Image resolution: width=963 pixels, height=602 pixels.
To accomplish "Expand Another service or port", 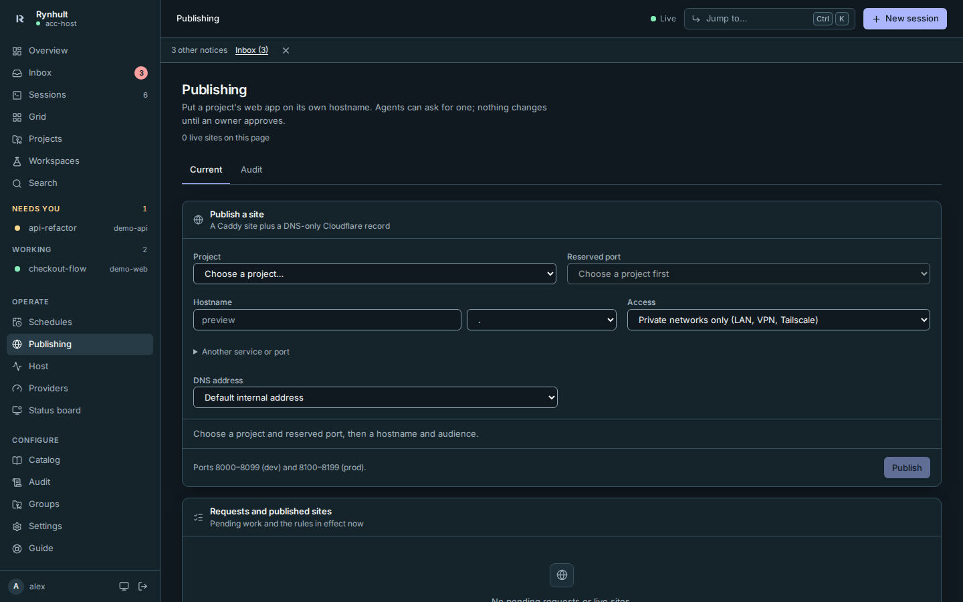I will pos(241,352).
